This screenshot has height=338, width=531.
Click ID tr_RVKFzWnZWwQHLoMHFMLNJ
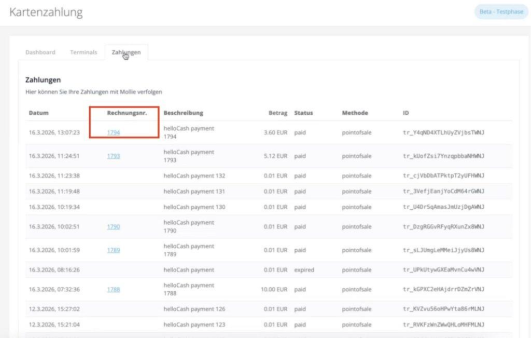[x=444, y=325]
